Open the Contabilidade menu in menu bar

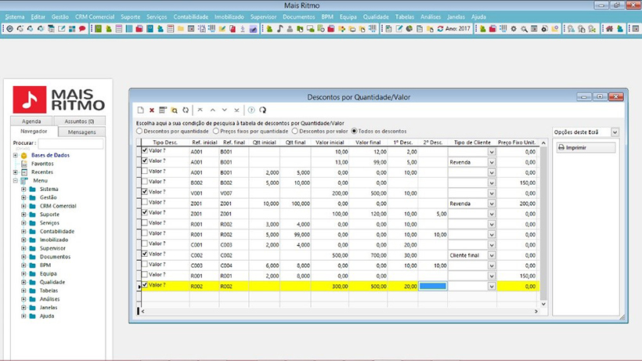[191, 16]
